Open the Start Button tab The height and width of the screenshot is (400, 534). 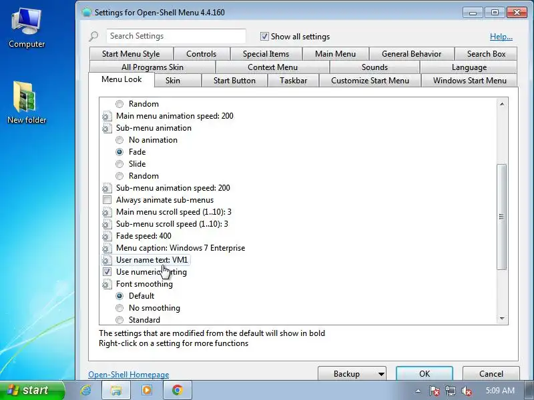pyautogui.click(x=234, y=81)
